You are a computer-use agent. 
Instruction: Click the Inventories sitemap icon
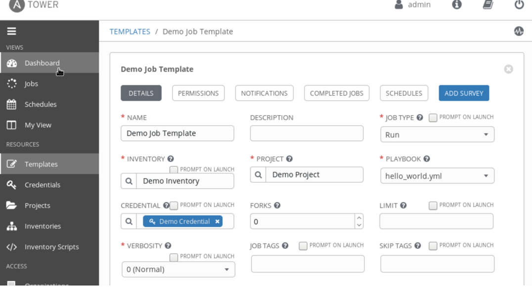point(11,226)
